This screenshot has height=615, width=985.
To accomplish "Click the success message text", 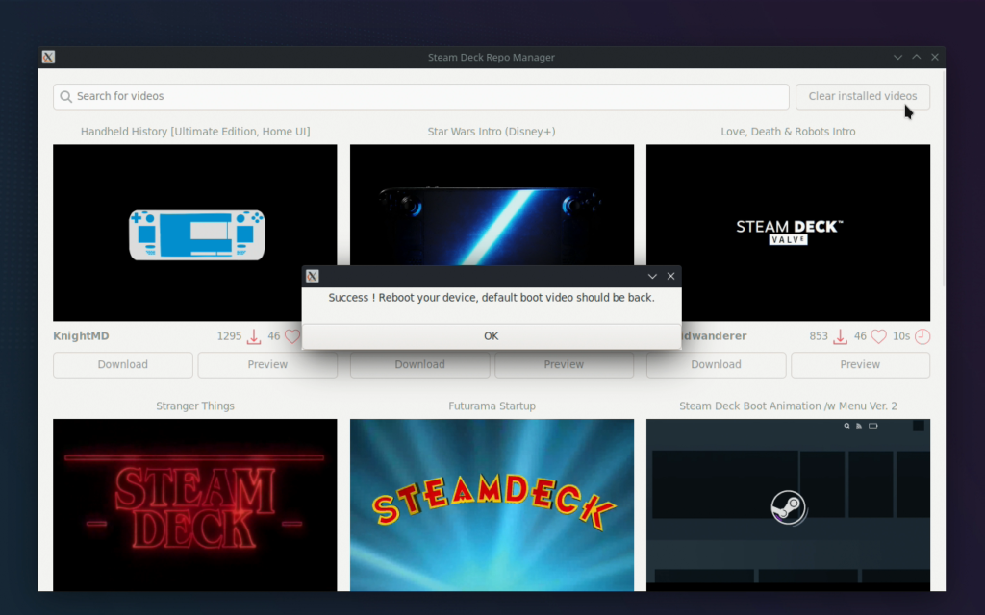I will point(492,298).
